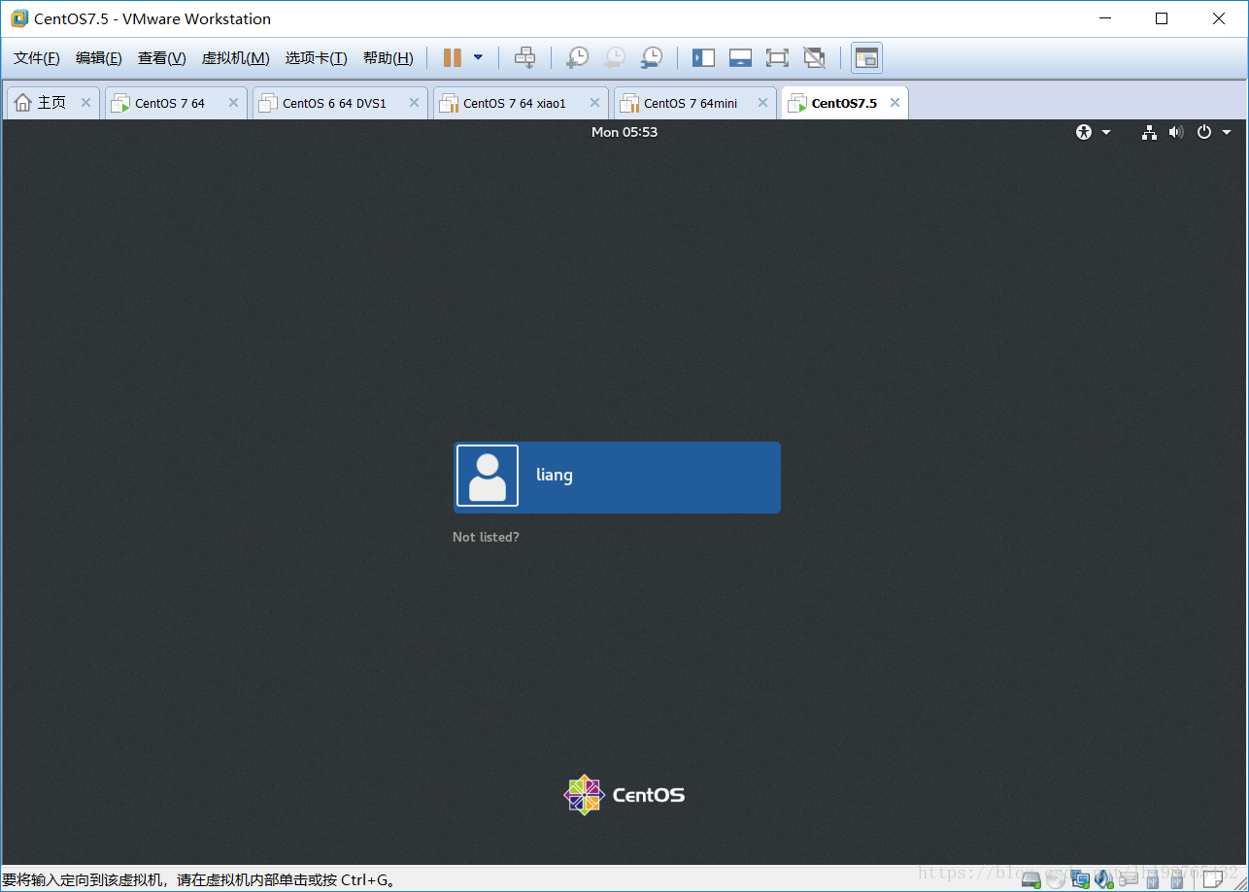Image resolution: width=1249 pixels, height=892 pixels.
Task: Open the 虚拟机(M) menu
Action: click(x=235, y=58)
